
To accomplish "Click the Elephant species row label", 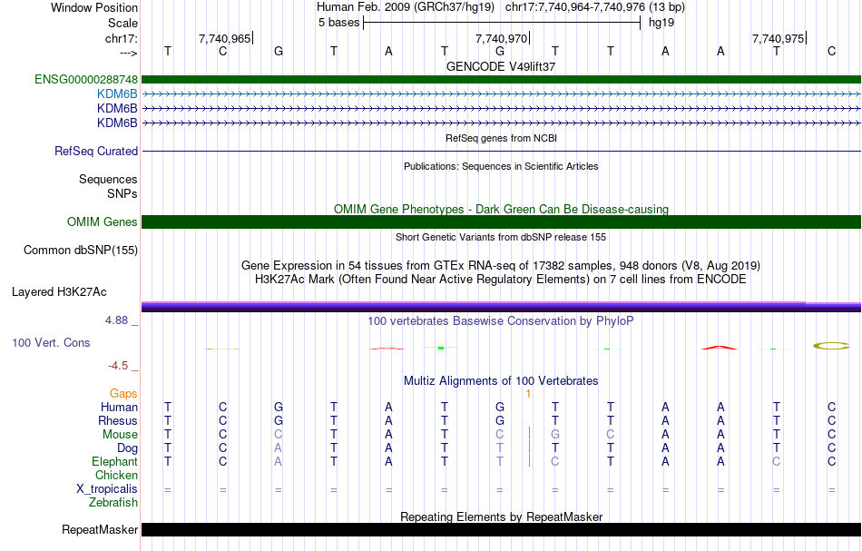I will 115,461.
